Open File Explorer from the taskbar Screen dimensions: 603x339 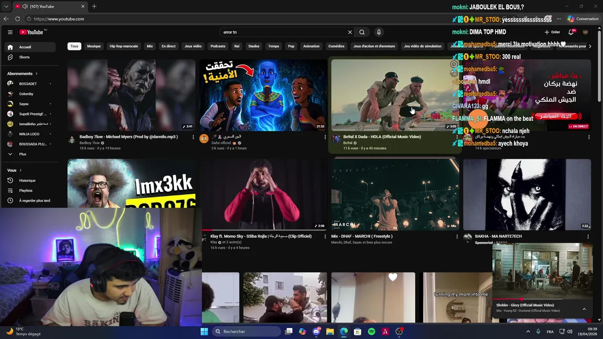coord(330,331)
